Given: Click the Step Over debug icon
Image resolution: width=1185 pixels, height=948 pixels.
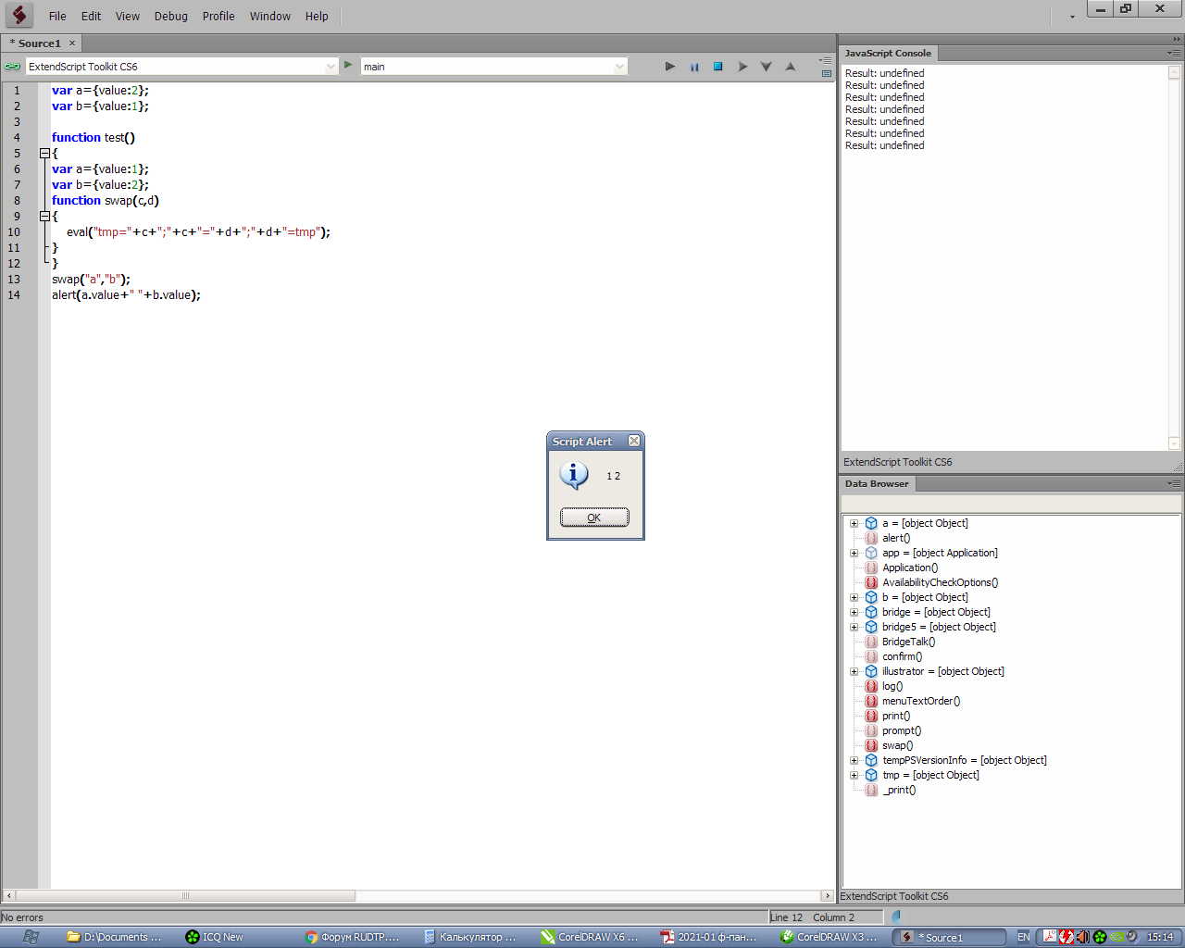Looking at the screenshot, I should (x=742, y=67).
